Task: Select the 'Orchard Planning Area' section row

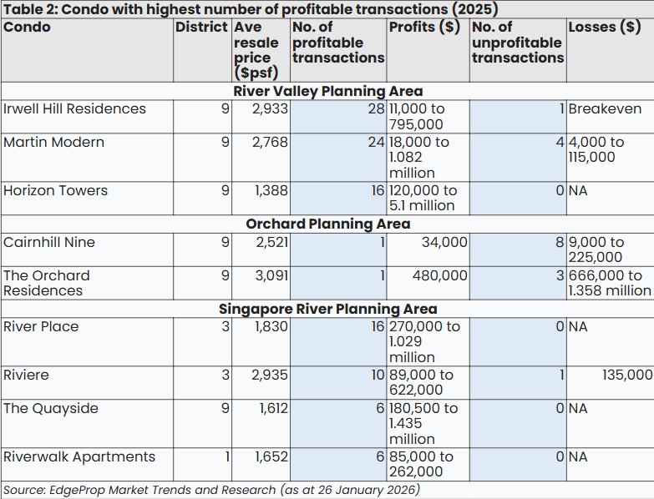Action: (327, 224)
